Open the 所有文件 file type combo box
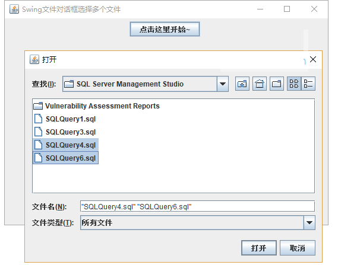This screenshot has height=265, width=338. (x=198, y=223)
